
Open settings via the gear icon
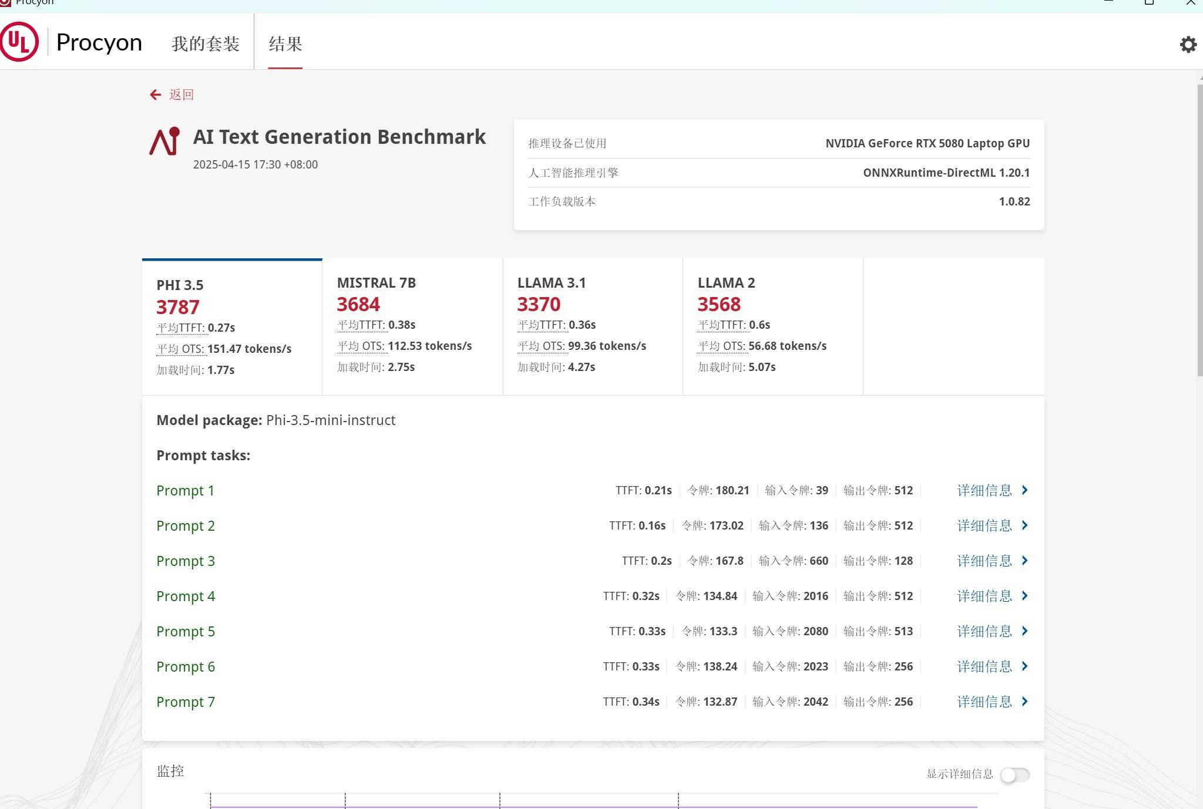[1188, 45]
